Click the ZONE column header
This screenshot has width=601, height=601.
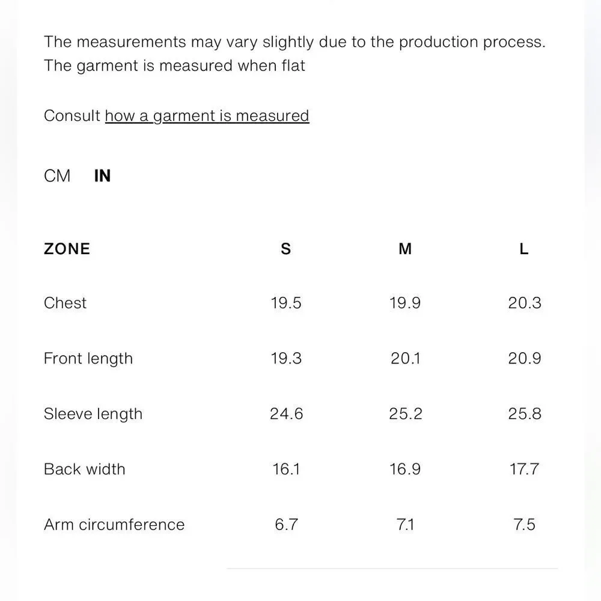67,249
